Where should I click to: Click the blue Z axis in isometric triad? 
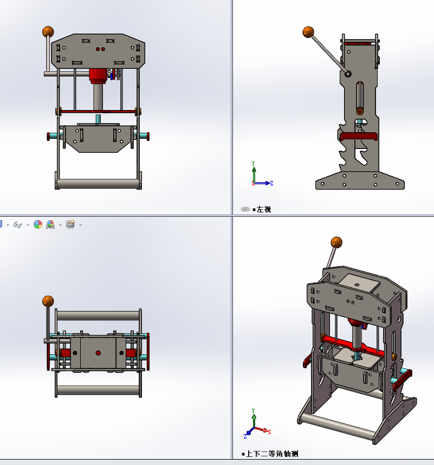point(249,432)
